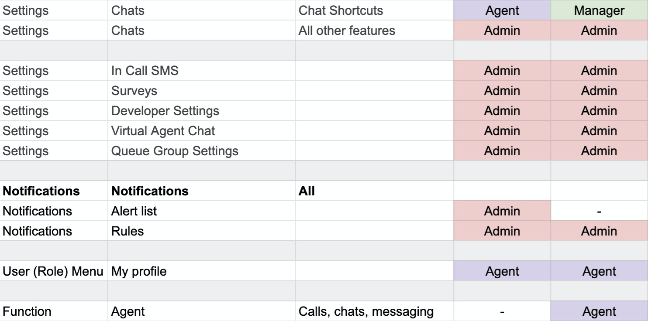Viewport: 648px width, 321px height.
Task: Click the purple Agent cell in Function row
Action: [x=599, y=311]
